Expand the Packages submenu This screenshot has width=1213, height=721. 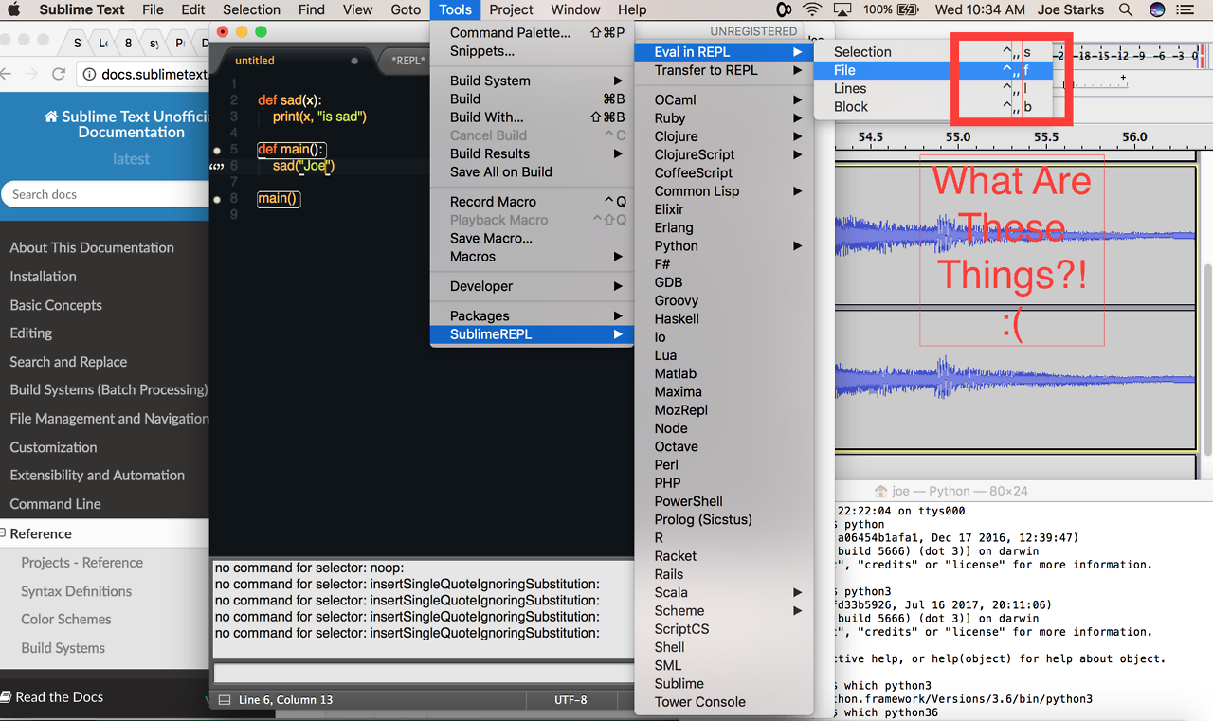tap(532, 315)
